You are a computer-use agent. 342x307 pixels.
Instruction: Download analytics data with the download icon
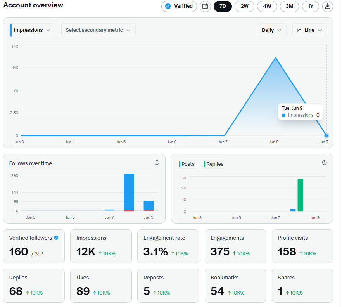pos(327,6)
